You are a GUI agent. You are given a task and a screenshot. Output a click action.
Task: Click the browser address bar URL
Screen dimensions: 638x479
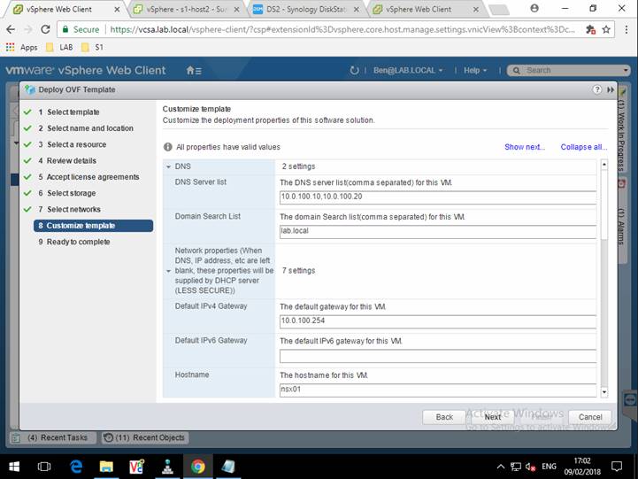(342, 29)
